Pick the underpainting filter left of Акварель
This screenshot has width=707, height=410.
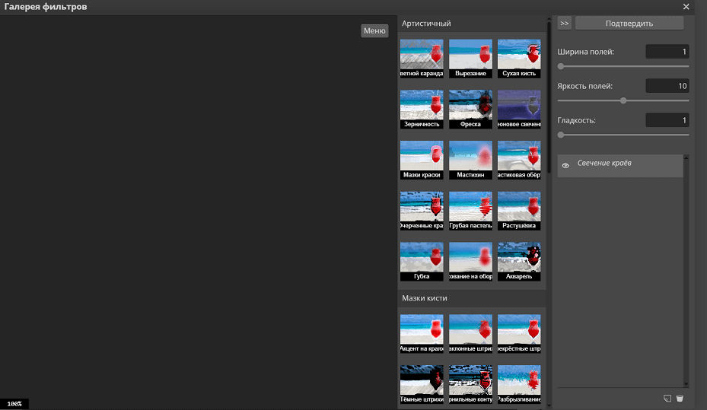pos(470,262)
